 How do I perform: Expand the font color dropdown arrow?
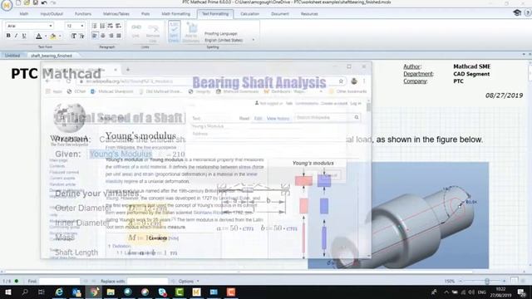[46, 36]
